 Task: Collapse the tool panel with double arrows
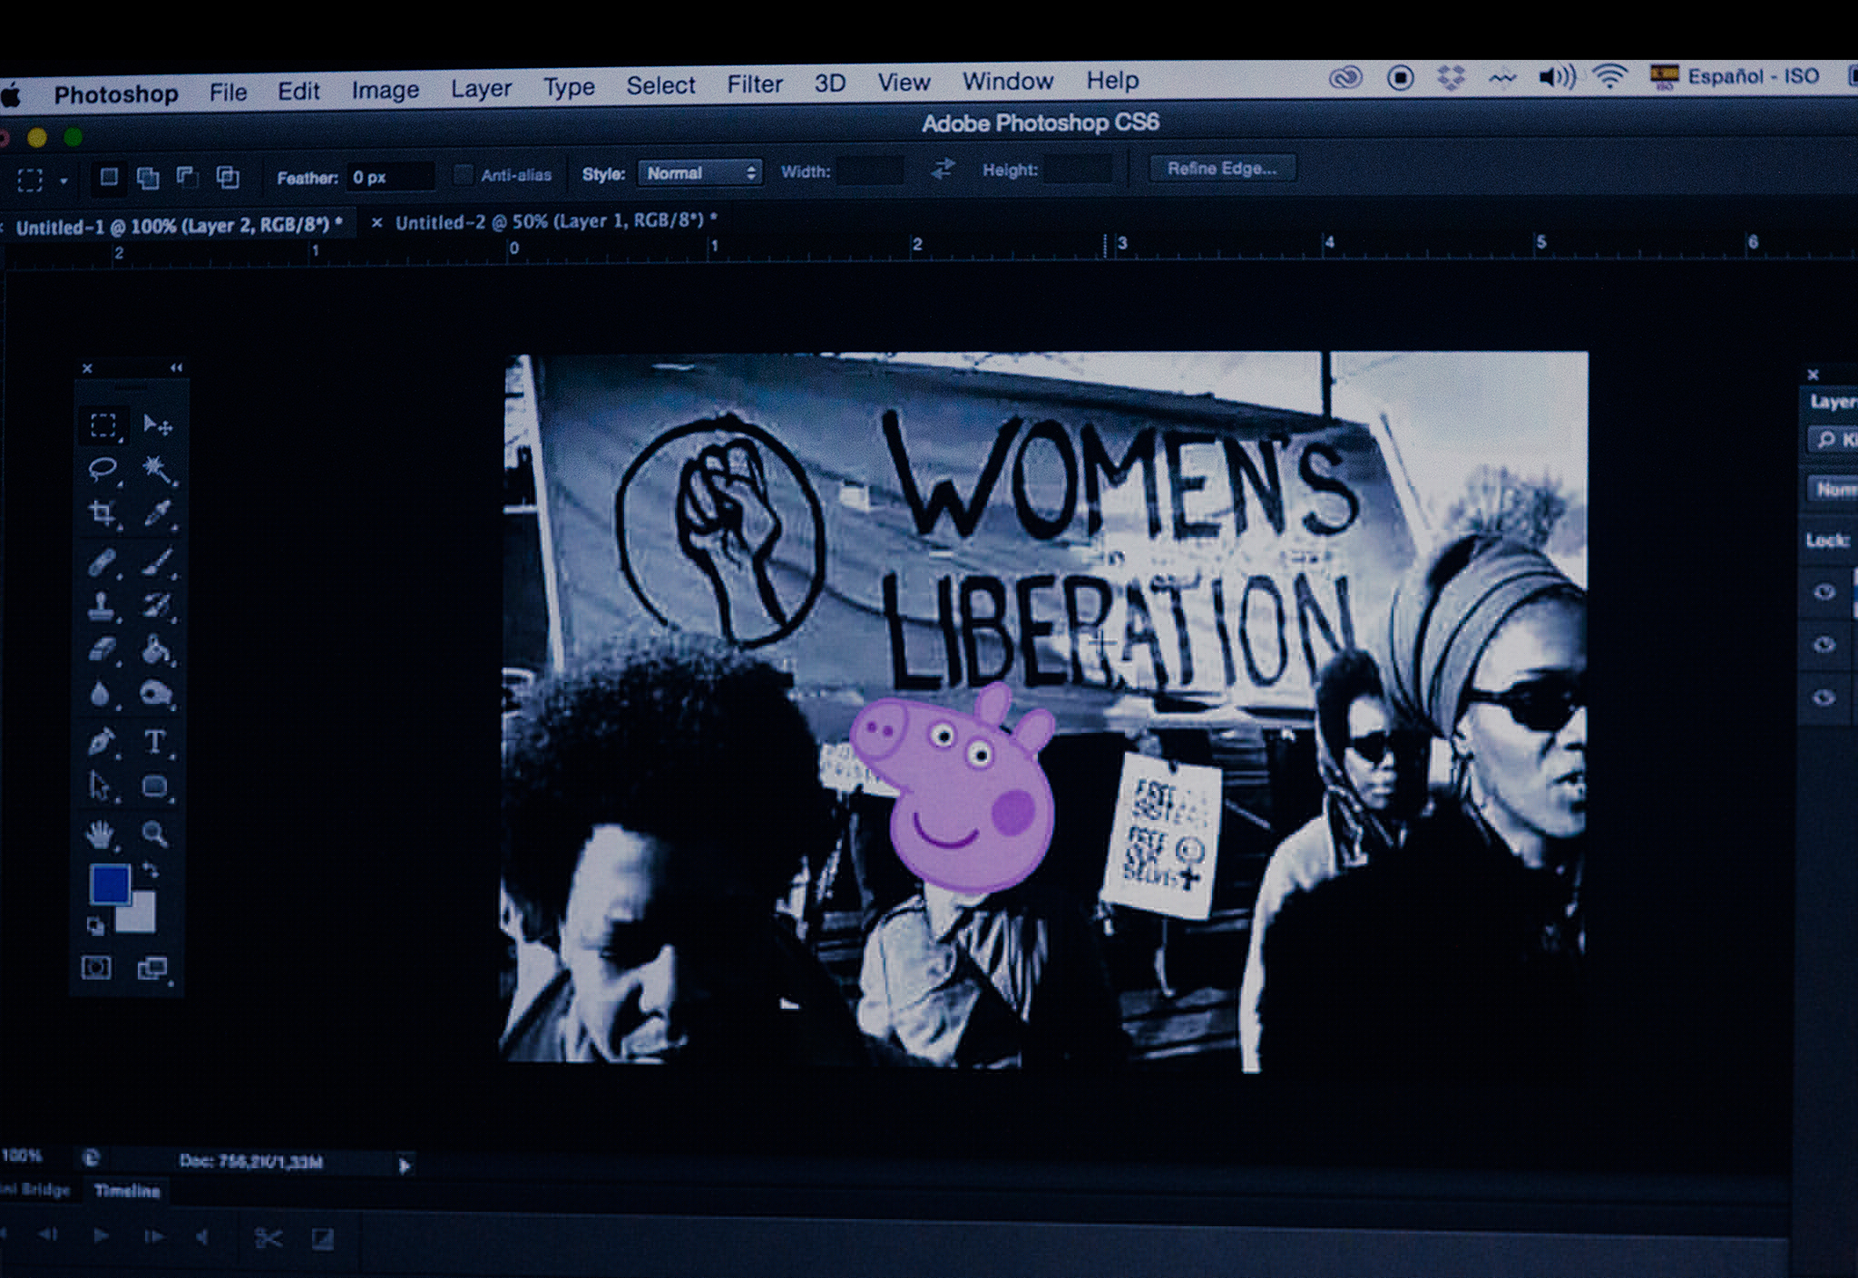(x=176, y=367)
